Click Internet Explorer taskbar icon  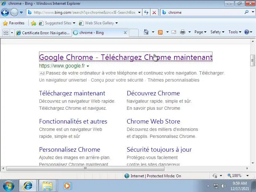28,186
